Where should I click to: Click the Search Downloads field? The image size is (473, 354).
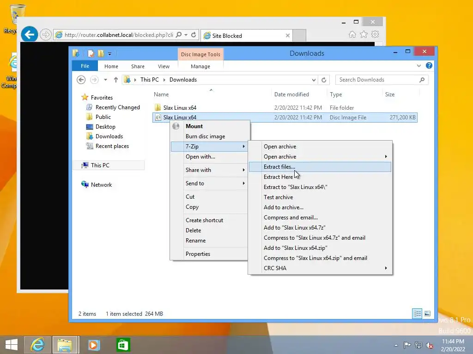point(382,80)
